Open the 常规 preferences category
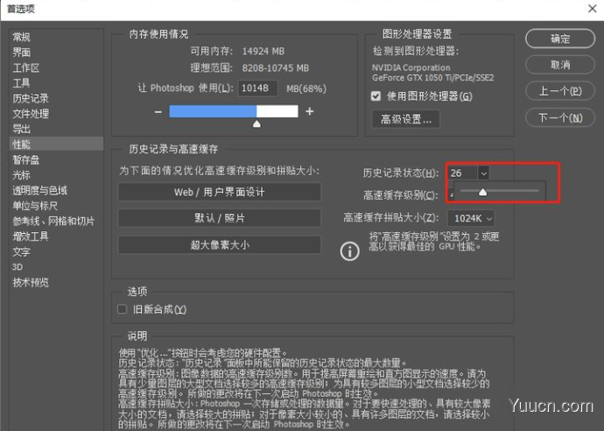The height and width of the screenshot is (431, 604). pos(21,37)
